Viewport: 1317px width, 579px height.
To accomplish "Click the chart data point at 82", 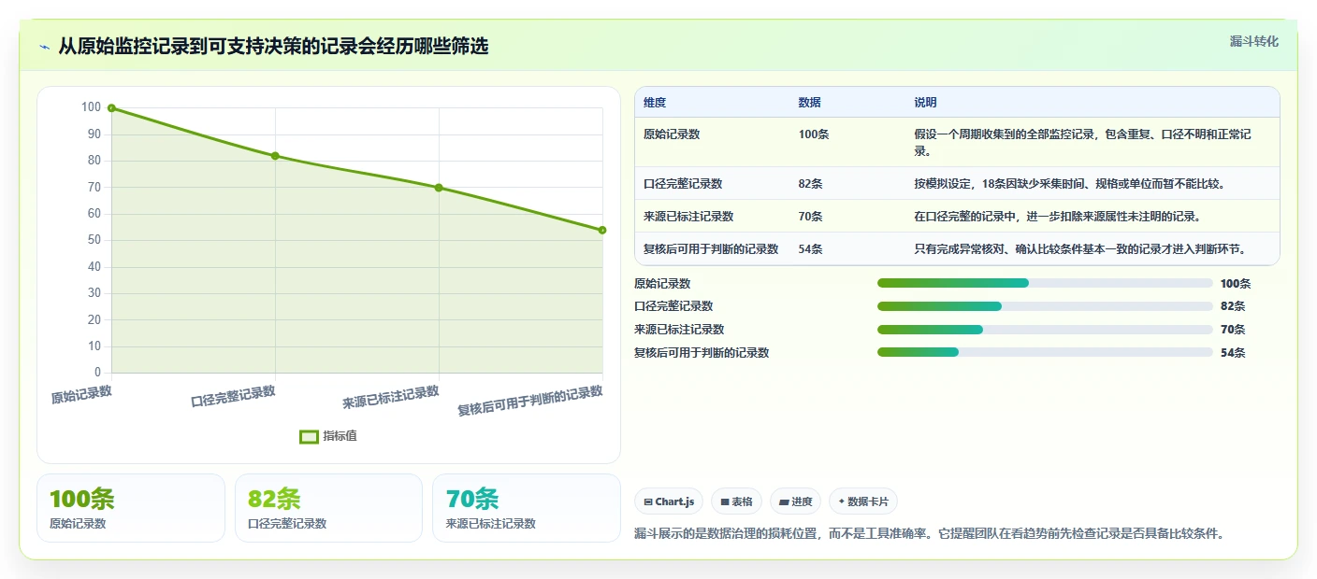I will pyautogui.click(x=275, y=156).
